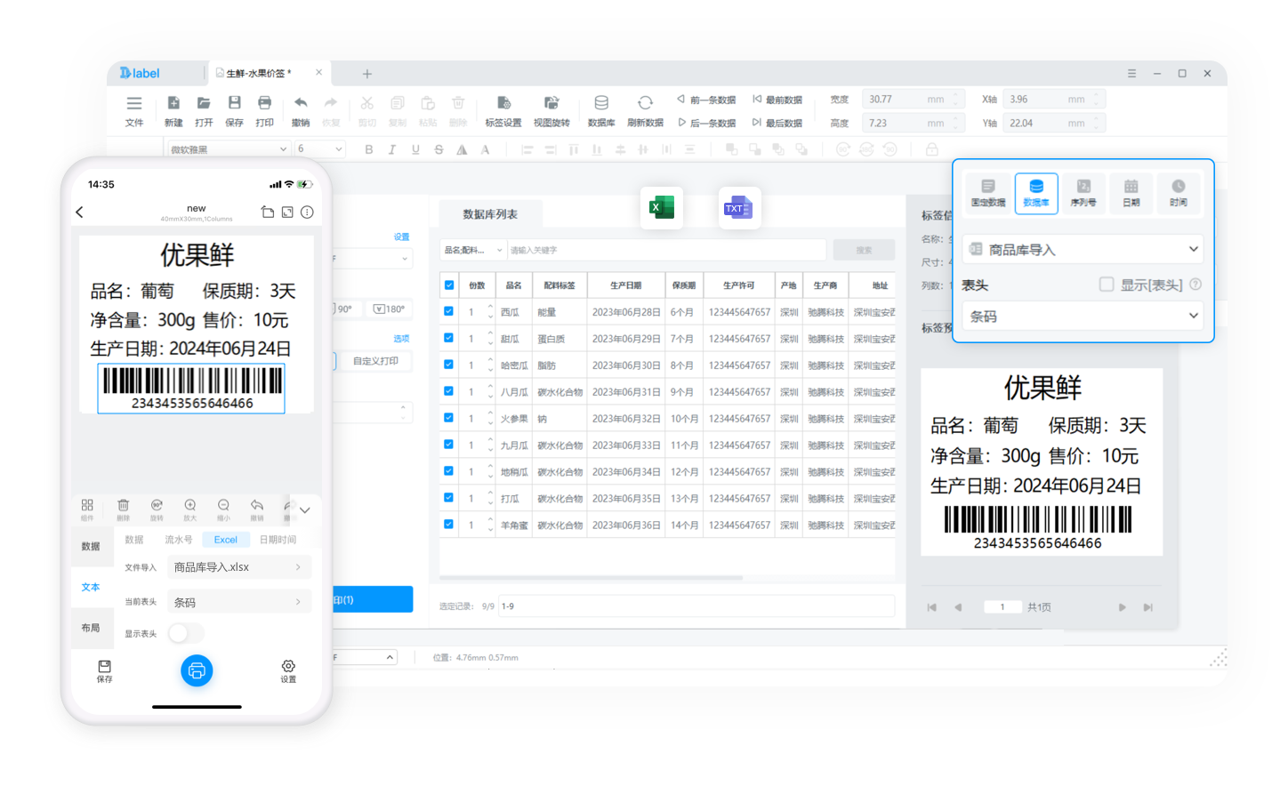Collapse the phone toolbar with chevron
This screenshot has height=786, width=1288.
point(305,510)
